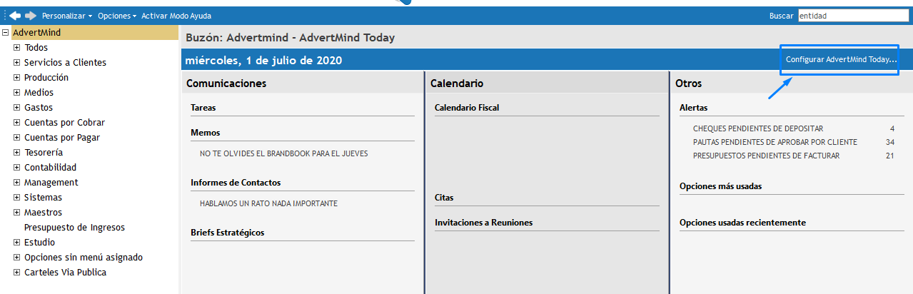
Task: Expand the Medios tree node
Action: [17, 93]
